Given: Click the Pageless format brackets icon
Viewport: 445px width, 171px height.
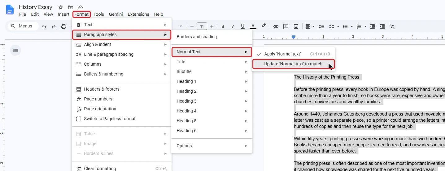Looking at the screenshot, I should tap(79, 119).
